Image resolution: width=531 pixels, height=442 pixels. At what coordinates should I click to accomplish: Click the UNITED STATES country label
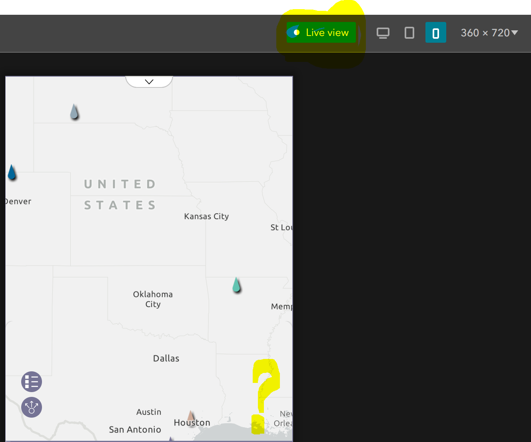point(120,194)
